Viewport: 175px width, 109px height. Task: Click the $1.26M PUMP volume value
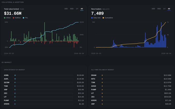pyautogui.click(x=168, y=90)
